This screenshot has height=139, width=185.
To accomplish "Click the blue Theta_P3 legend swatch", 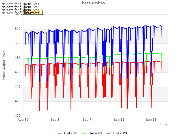I will (108, 134).
